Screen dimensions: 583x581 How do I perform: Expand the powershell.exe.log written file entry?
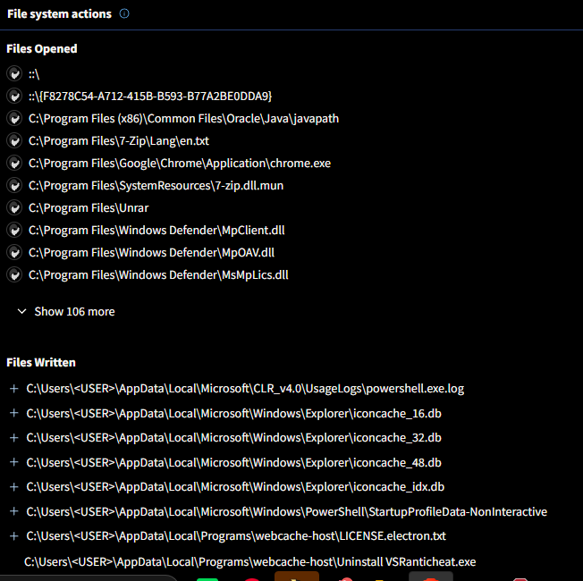(x=14, y=389)
